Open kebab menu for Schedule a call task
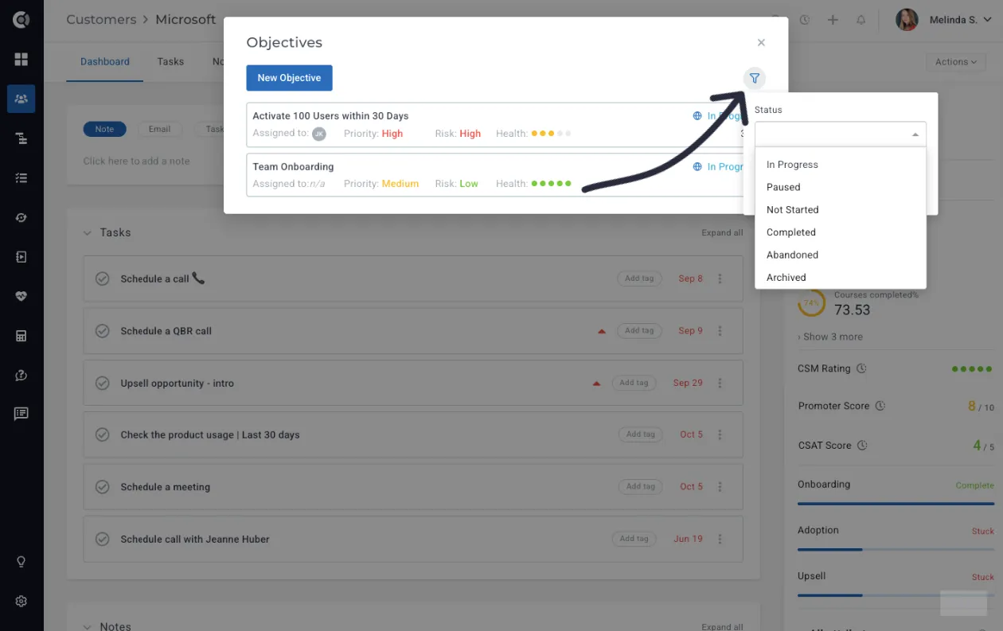The width and height of the screenshot is (1003, 631). click(x=720, y=278)
